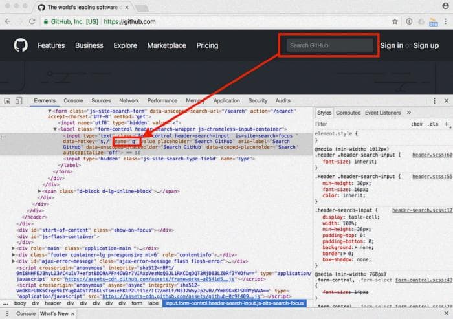Open the Features link in GitHub header
The height and width of the screenshot is (319, 453).
pos(51,45)
